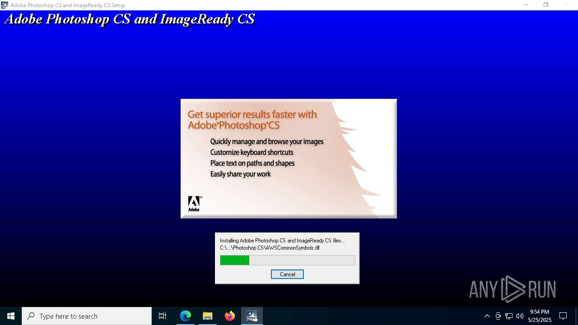This screenshot has width=578, height=325.
Task: Click the Setup window title bar icon
Action: tap(5, 5)
